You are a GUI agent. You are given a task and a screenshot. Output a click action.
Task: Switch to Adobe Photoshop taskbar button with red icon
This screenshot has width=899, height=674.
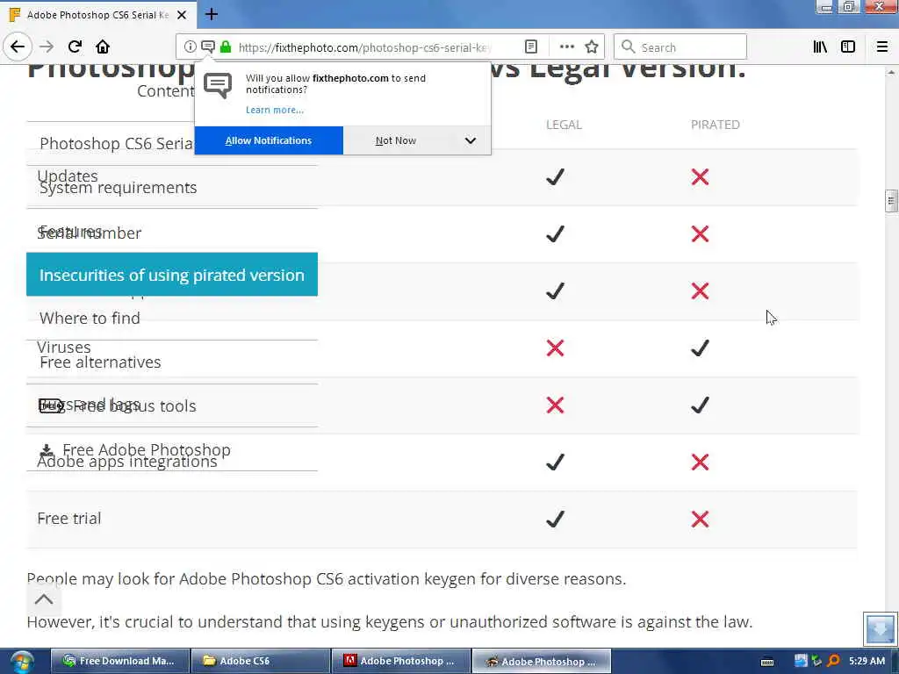401,662
